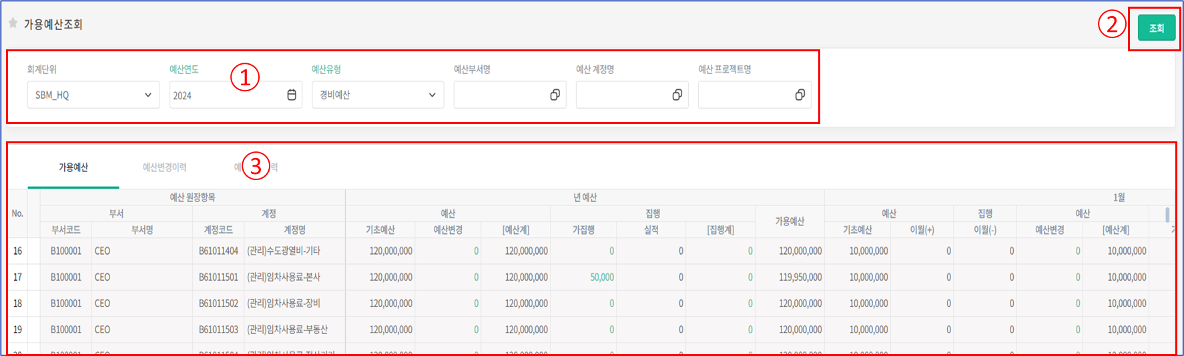Click the 50,000 가집행 value in row 17
Image resolution: width=1184 pixels, height=356 pixels.
[x=601, y=277]
